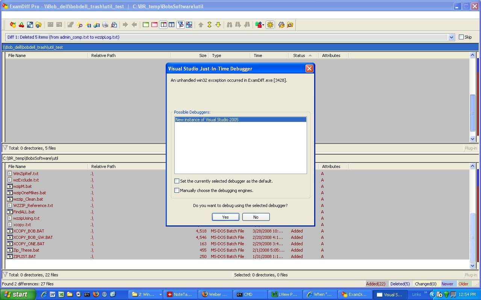The width and height of the screenshot is (481, 300).
Task: Expand the taskbar '2 Win...' group arrow
Action: coord(160,294)
